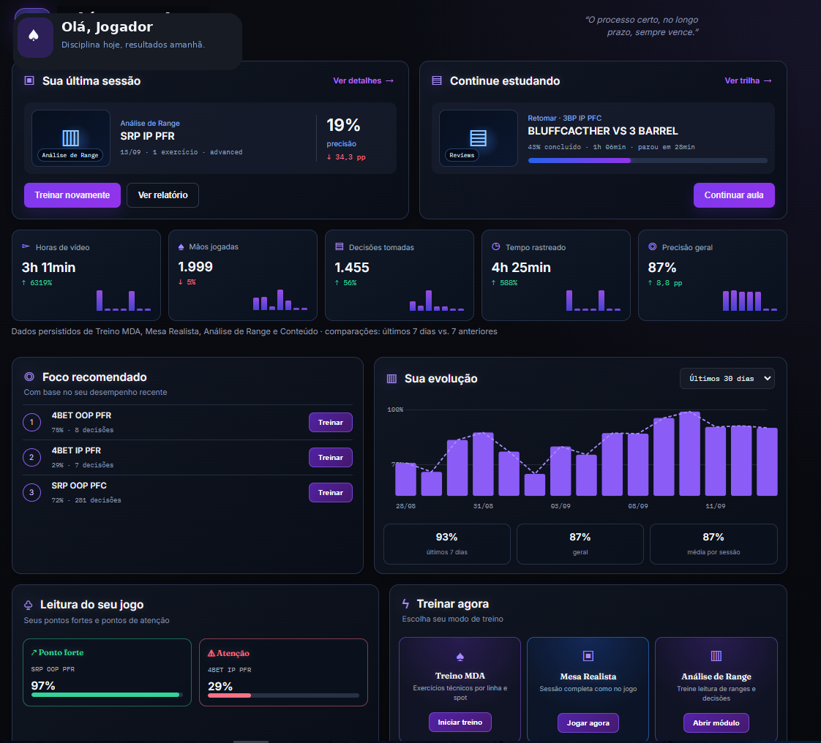The height and width of the screenshot is (743, 821).
Task: Click Treinar for SRP OOP PFC
Action: (x=331, y=492)
